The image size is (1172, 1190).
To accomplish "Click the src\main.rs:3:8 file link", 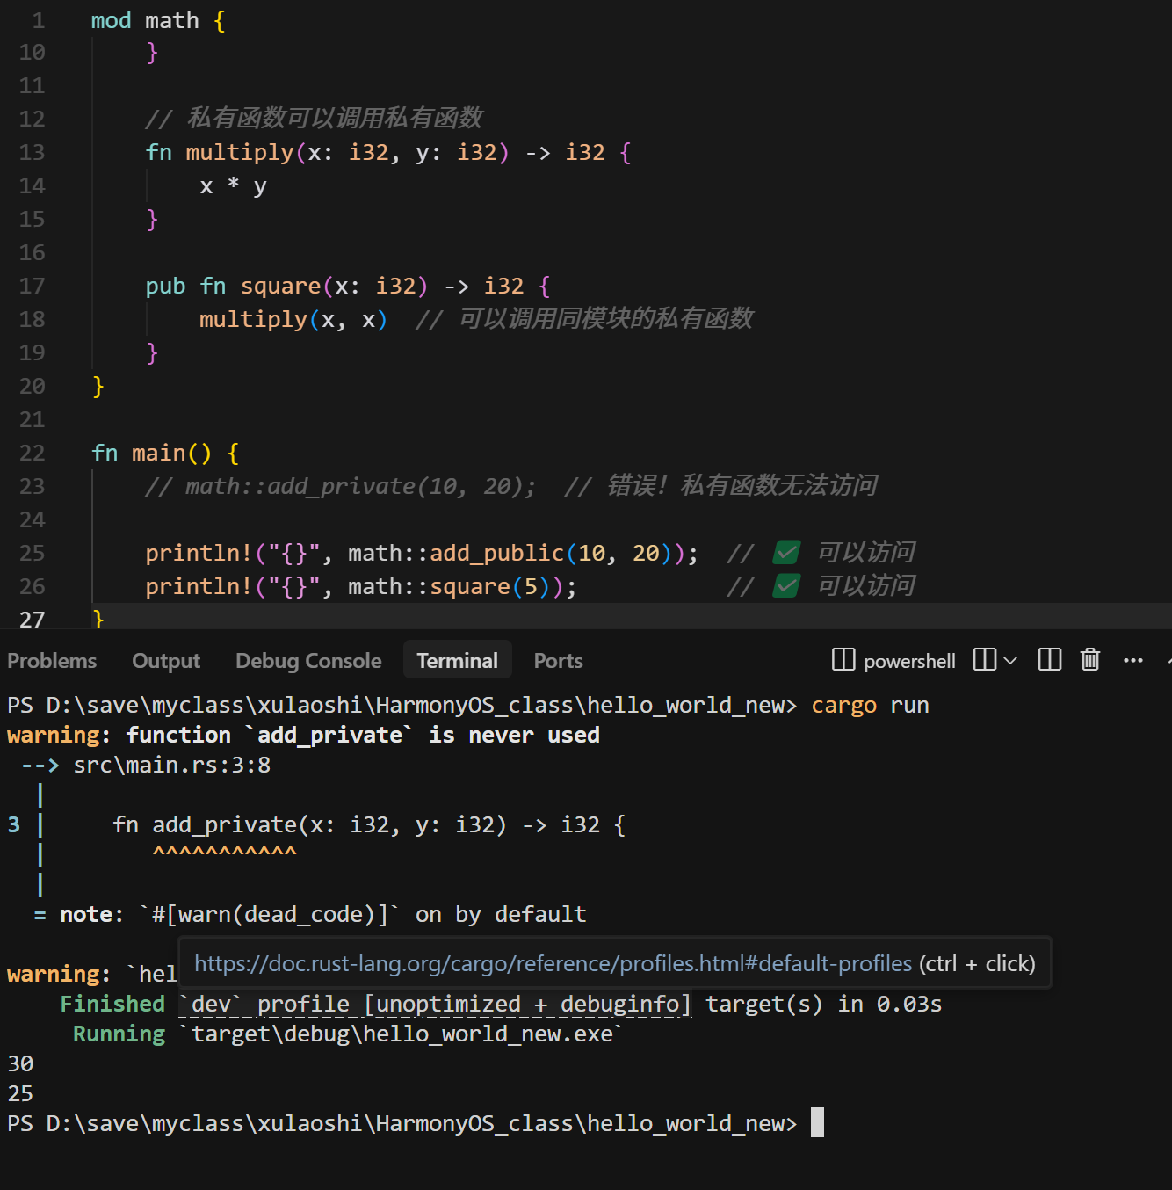I will (172, 765).
